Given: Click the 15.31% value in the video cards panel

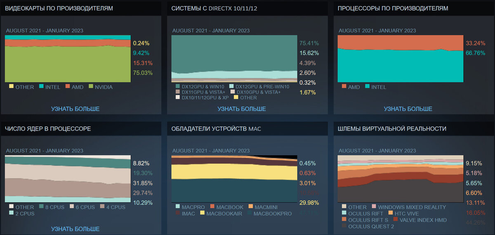Looking at the screenshot, I should pos(143,63).
